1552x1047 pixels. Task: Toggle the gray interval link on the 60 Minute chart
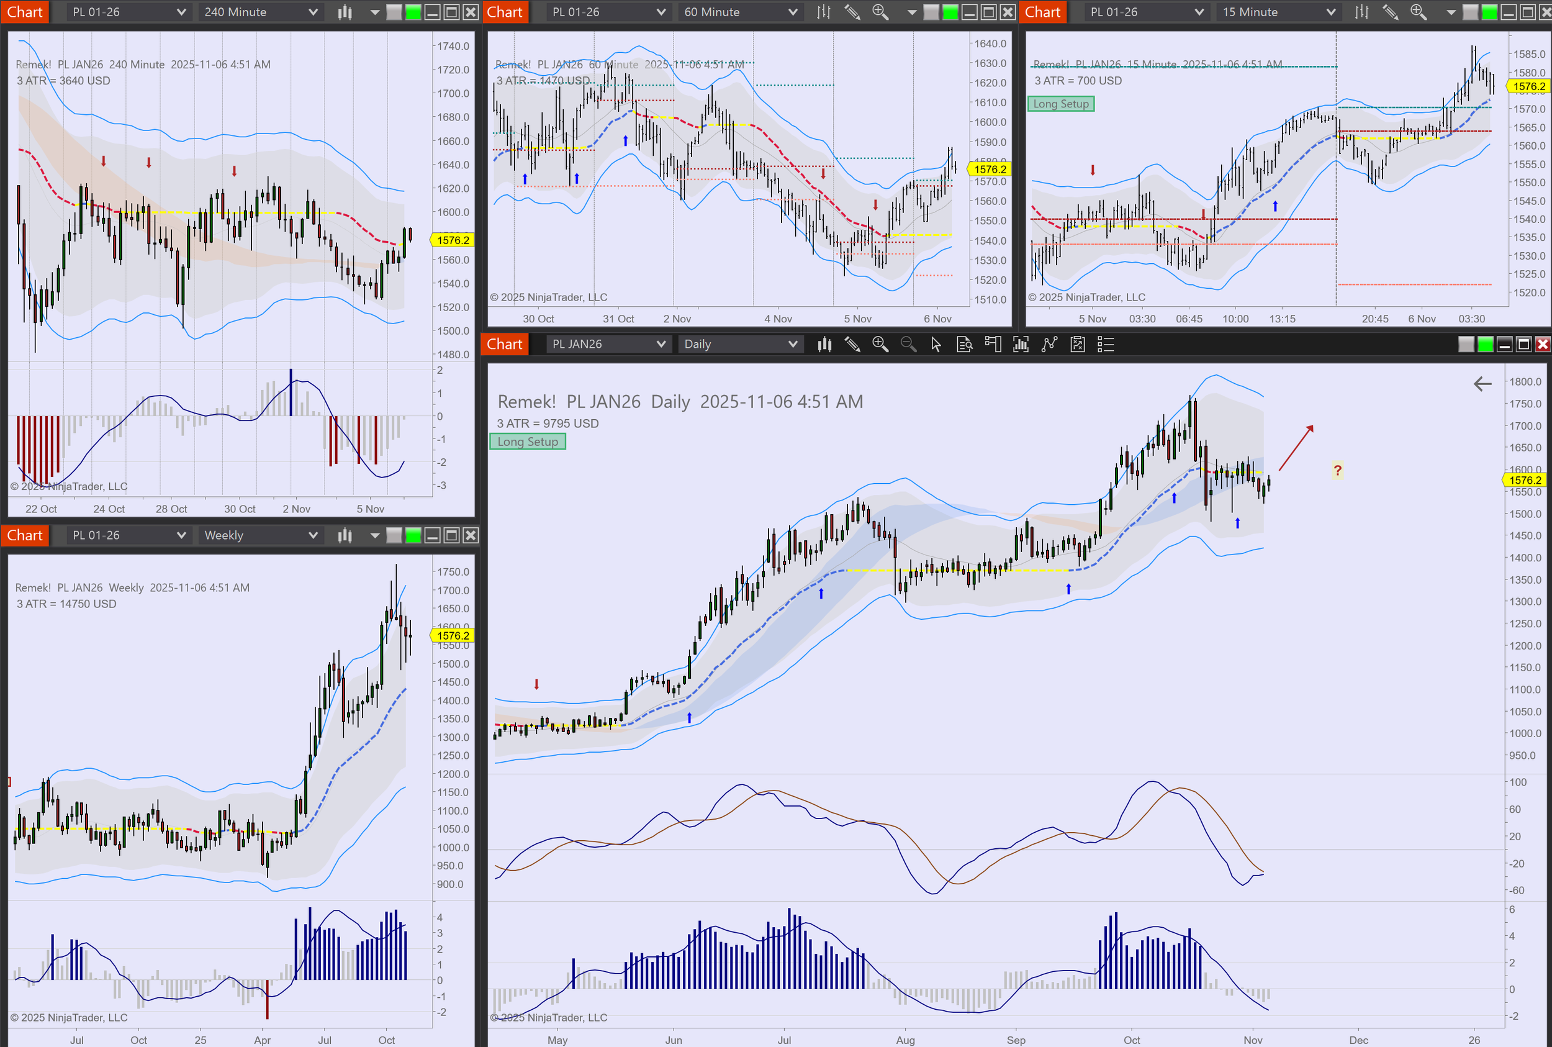(x=931, y=12)
